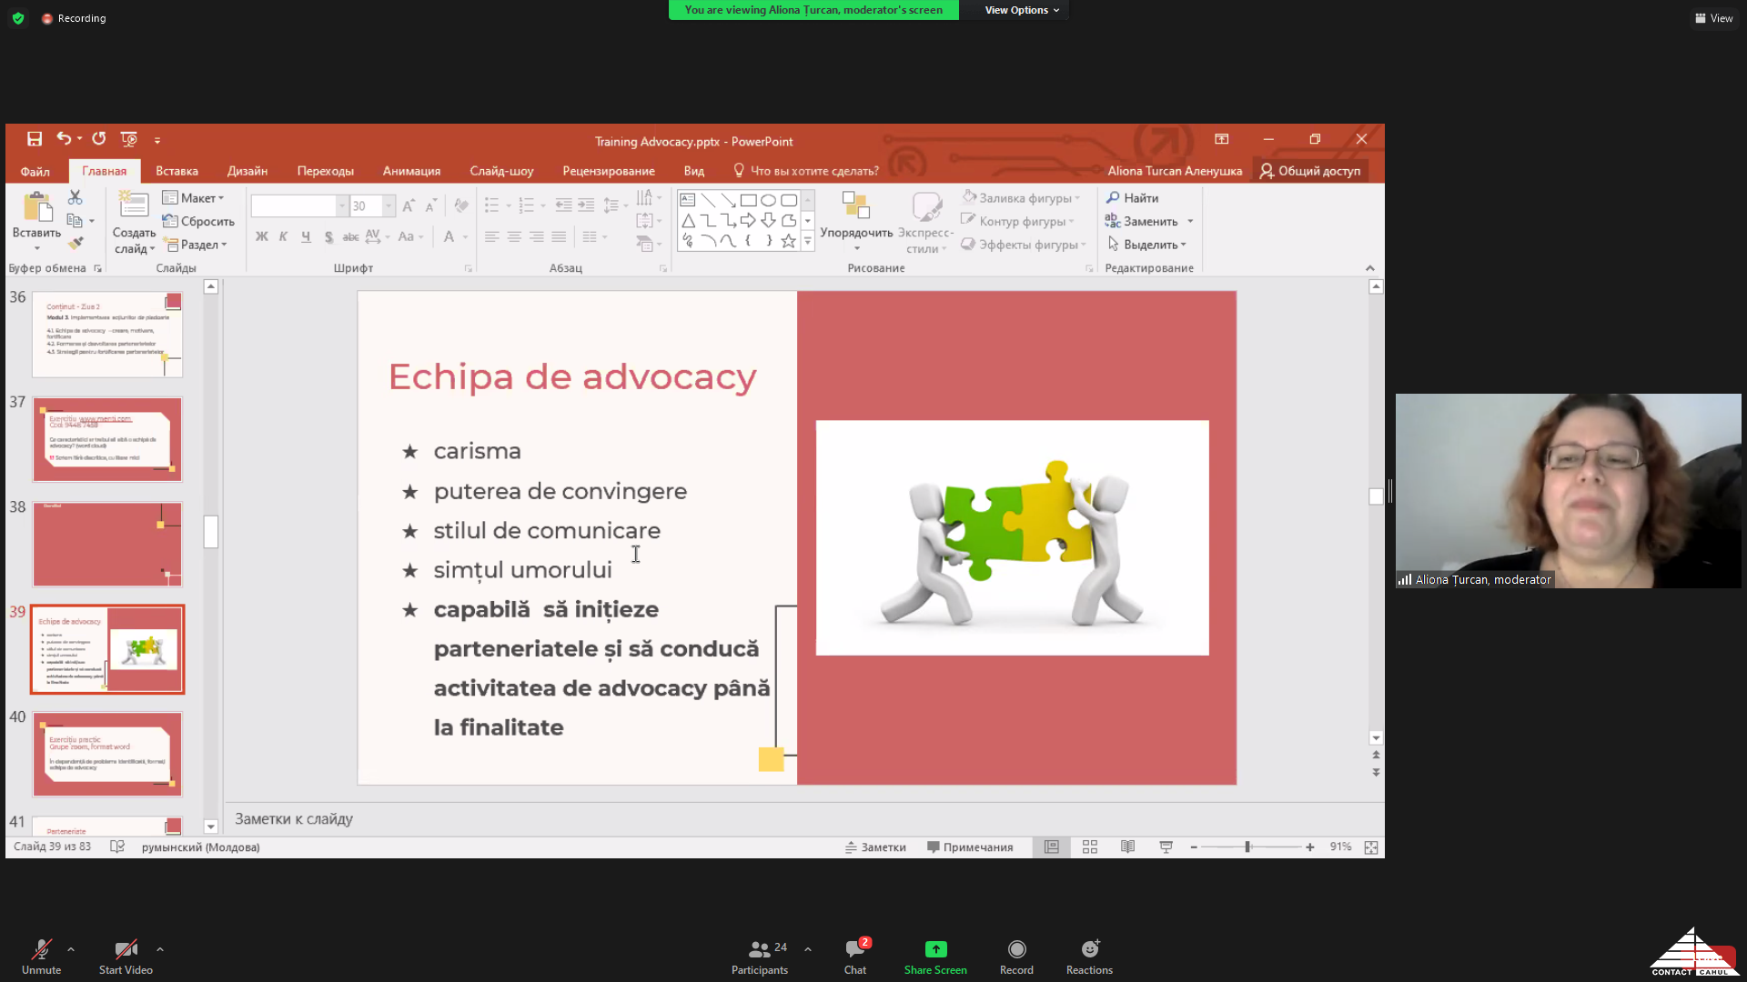
Task: Expand View Options dropdown
Action: coord(1022,10)
